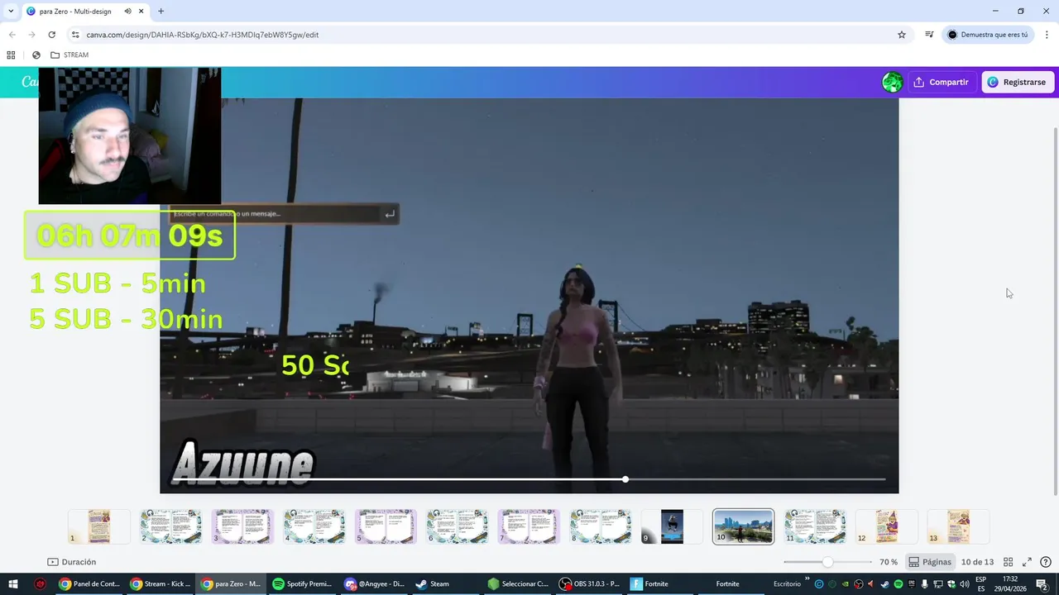Click Epic Games tray icon

coord(912,584)
